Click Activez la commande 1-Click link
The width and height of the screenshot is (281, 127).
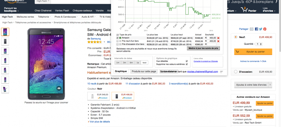[253, 61]
